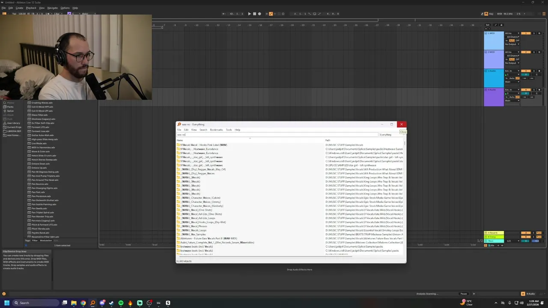The image size is (548, 308).
Task: Open Spotify from the taskbar
Action: [121, 303]
